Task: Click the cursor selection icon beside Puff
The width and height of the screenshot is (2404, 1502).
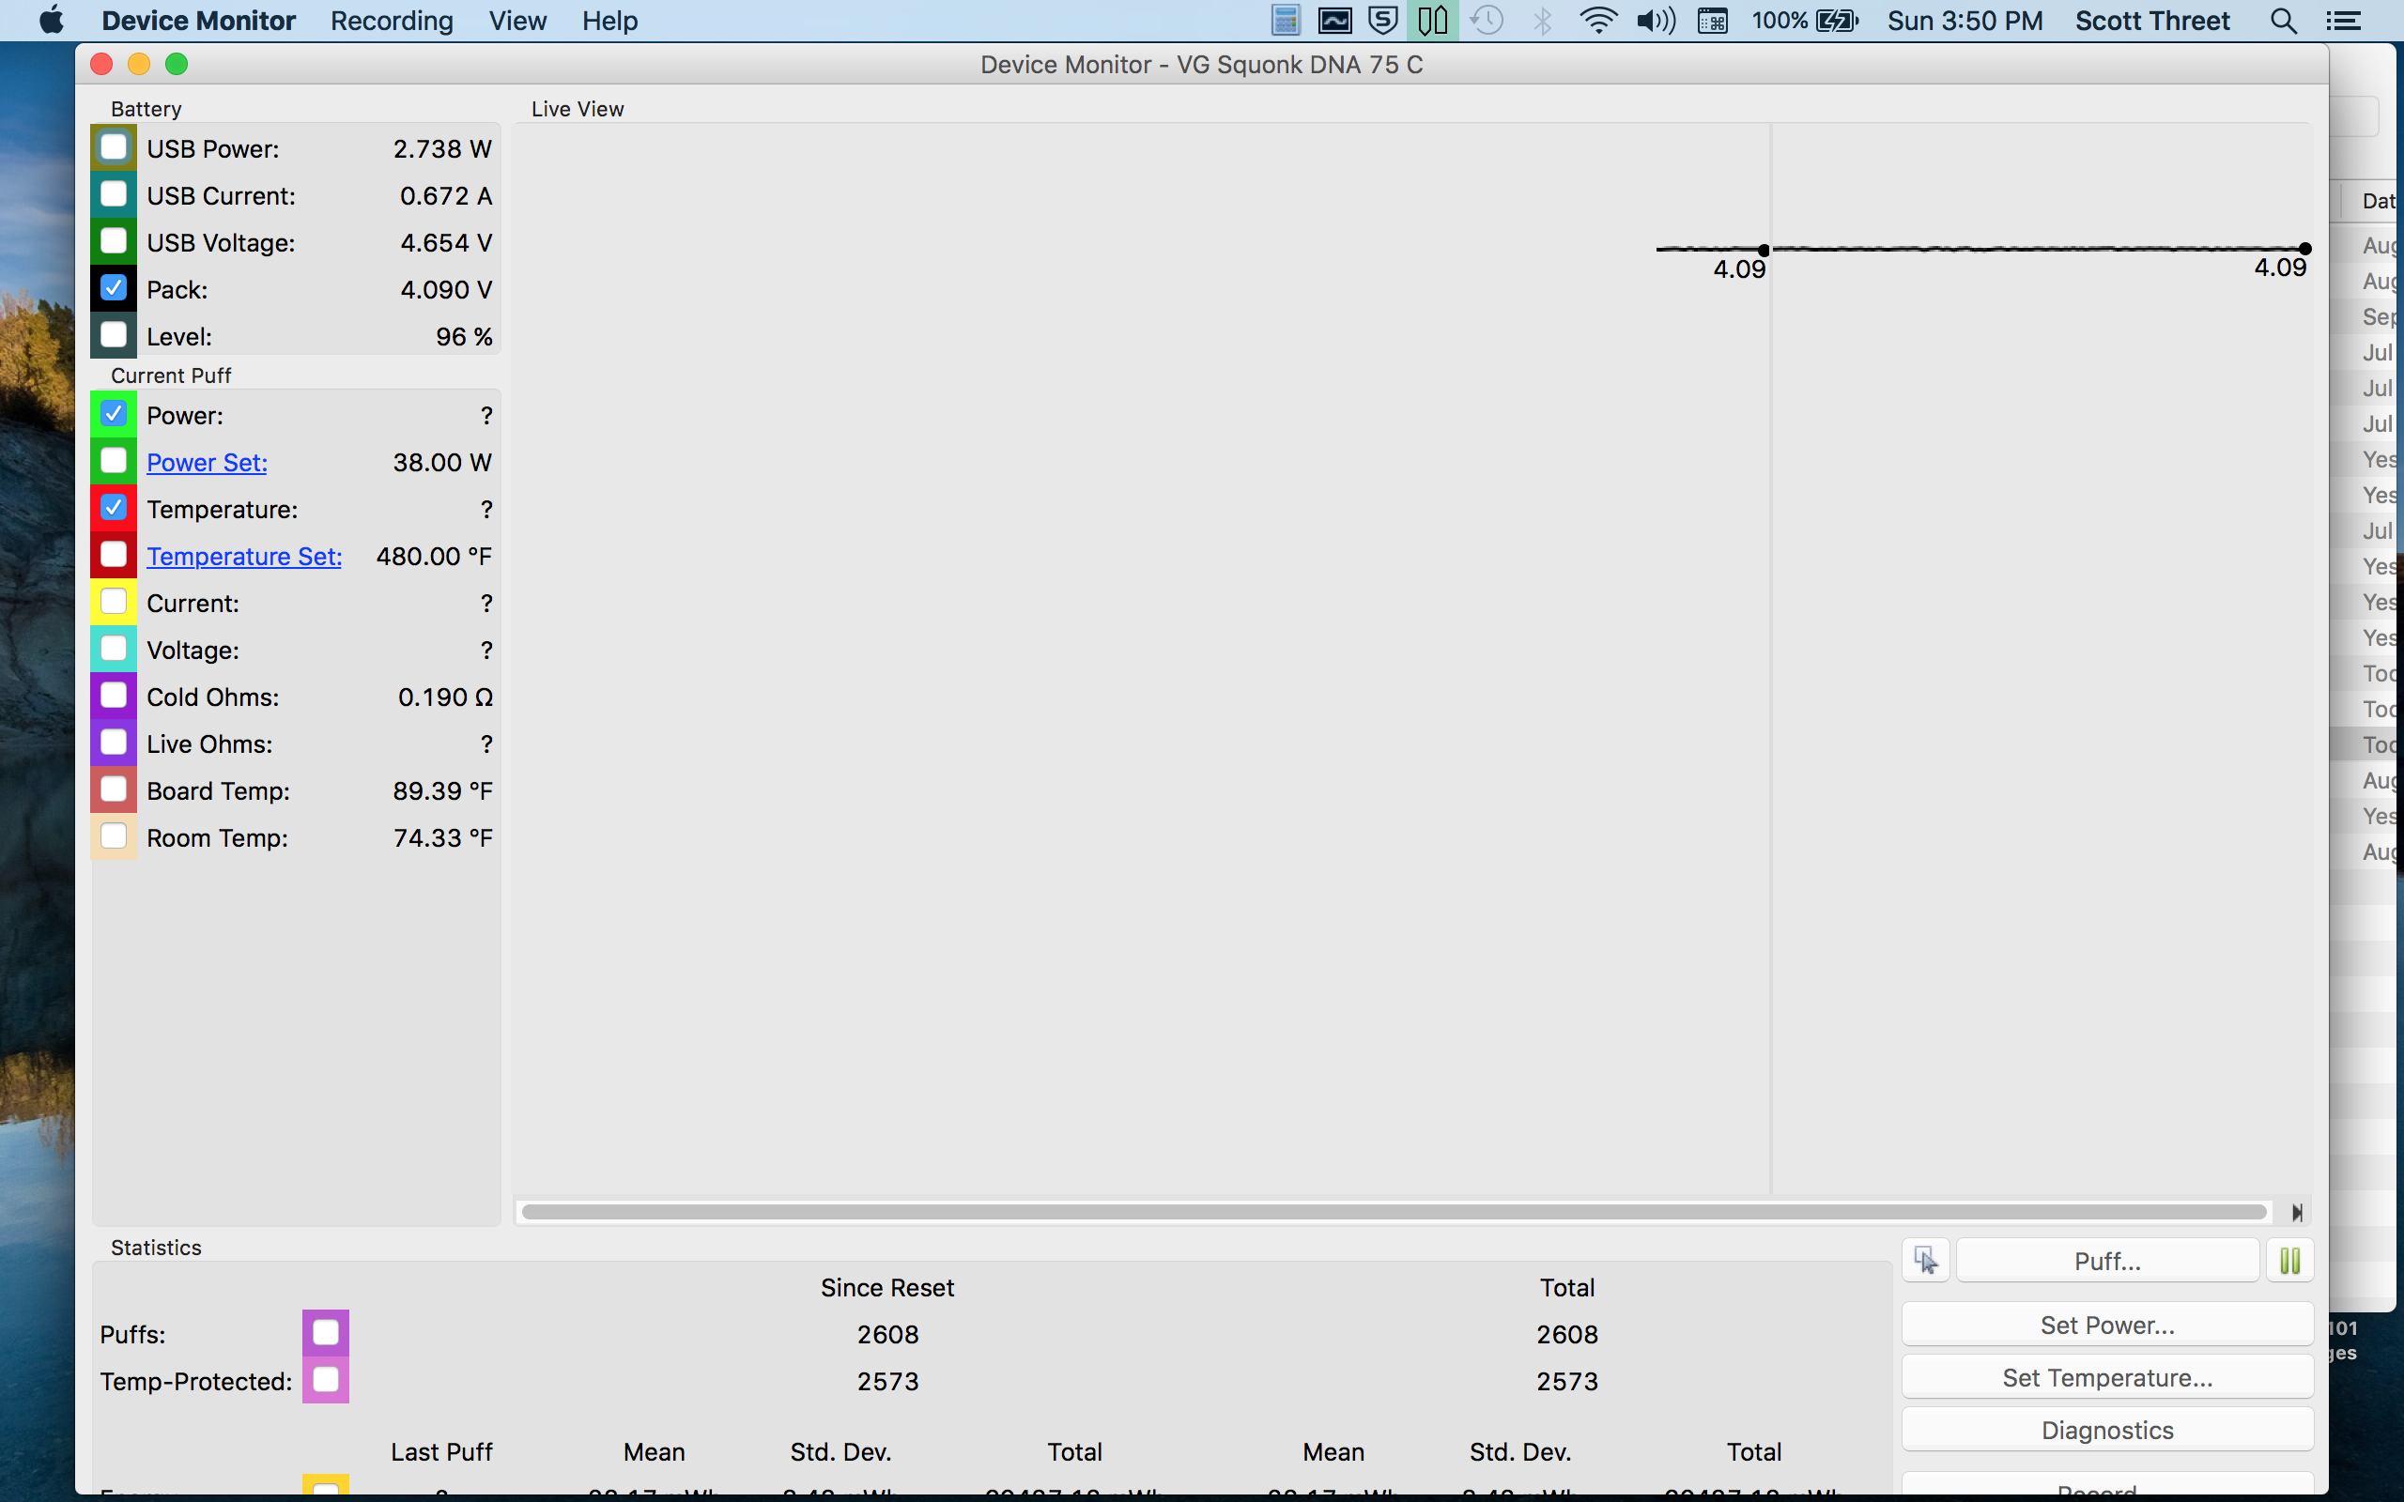Action: pos(1925,1261)
